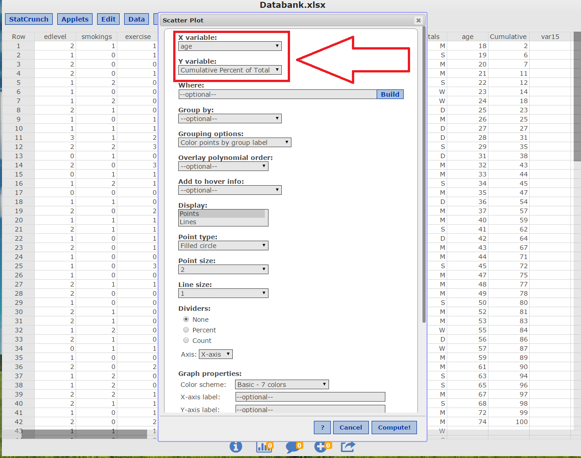This screenshot has width=581, height=458.
Task: Close the Scatter Plot dialog
Action: point(418,20)
